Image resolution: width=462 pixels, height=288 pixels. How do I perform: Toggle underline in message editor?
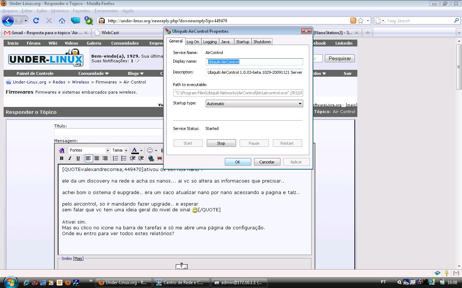point(78,158)
